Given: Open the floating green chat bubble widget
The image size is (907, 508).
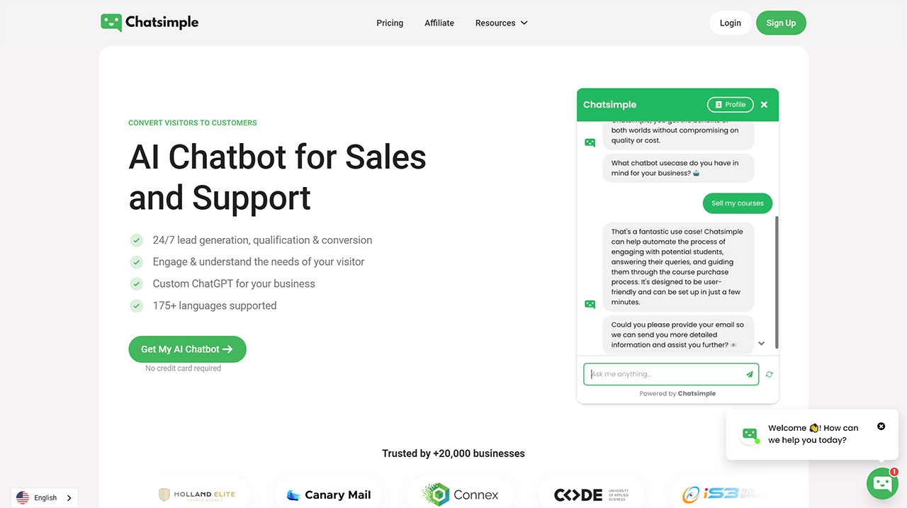Looking at the screenshot, I should click(881, 483).
